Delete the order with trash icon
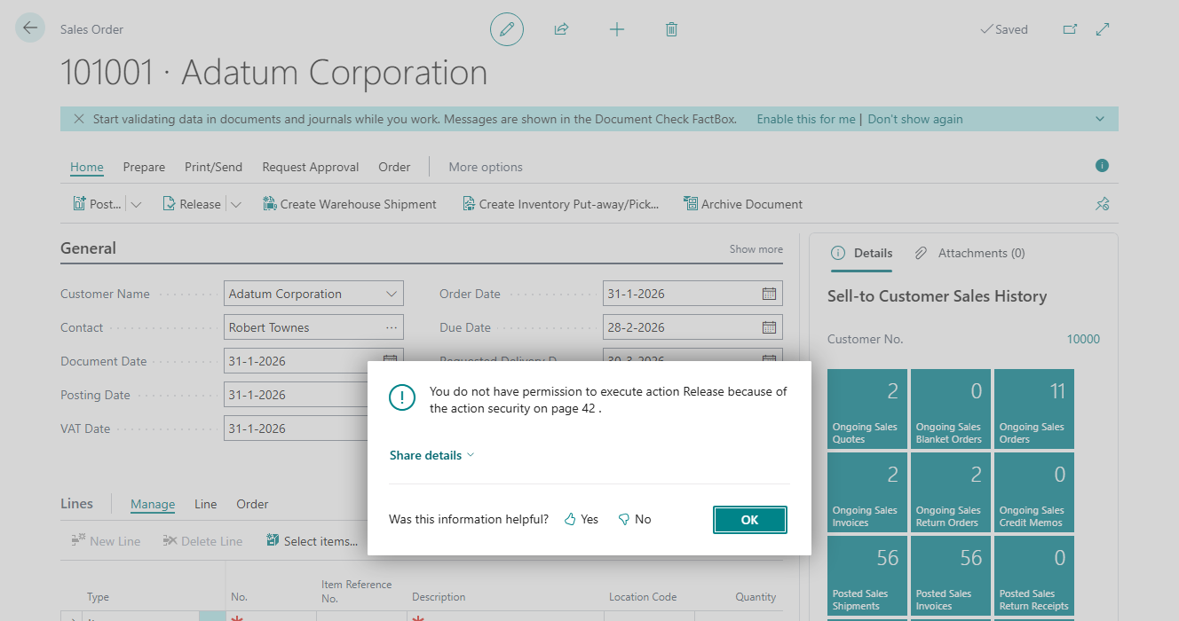The image size is (1179, 621). pyautogui.click(x=672, y=29)
